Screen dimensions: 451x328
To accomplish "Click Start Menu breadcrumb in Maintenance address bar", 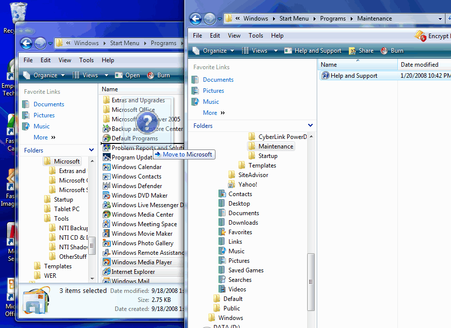I will 294,19.
